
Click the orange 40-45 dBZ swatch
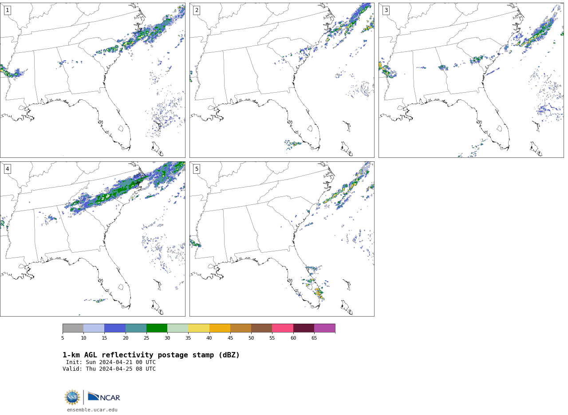click(220, 328)
